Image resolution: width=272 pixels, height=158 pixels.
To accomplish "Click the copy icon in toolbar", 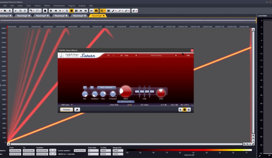I will pos(20,11).
